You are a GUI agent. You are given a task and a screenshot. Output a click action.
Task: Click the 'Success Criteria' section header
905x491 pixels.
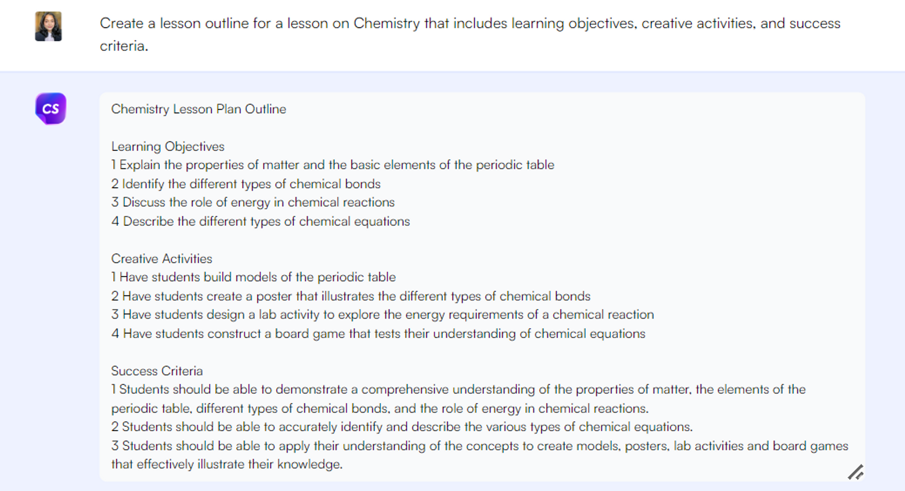[157, 371]
